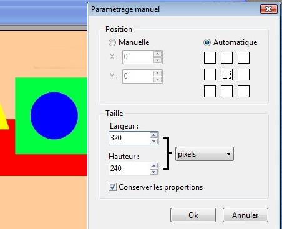Select center anchor position box
Viewport: 282px width, 229px height.
coord(226,74)
